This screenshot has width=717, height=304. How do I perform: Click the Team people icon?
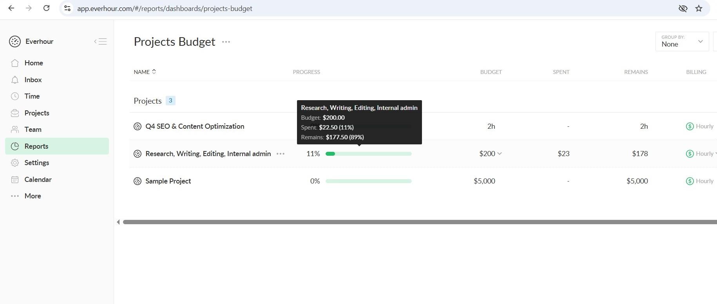click(x=15, y=130)
